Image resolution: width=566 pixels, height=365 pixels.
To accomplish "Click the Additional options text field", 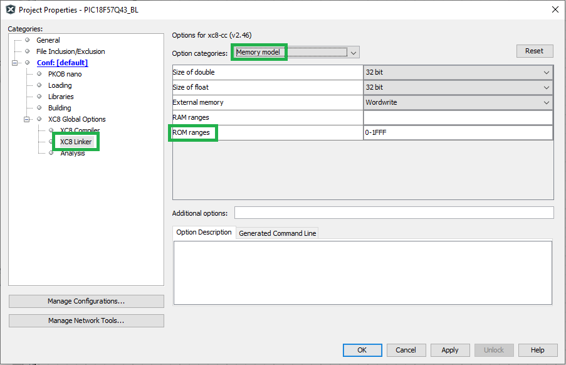I will 394,213.
